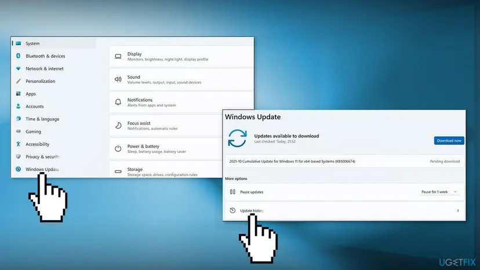Open the Update history row
The image size is (480, 270).
[345, 210]
